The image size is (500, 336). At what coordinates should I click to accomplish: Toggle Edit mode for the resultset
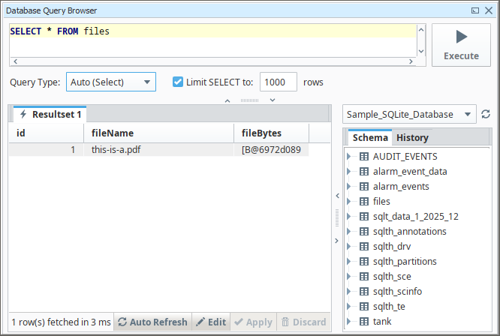[x=210, y=322]
